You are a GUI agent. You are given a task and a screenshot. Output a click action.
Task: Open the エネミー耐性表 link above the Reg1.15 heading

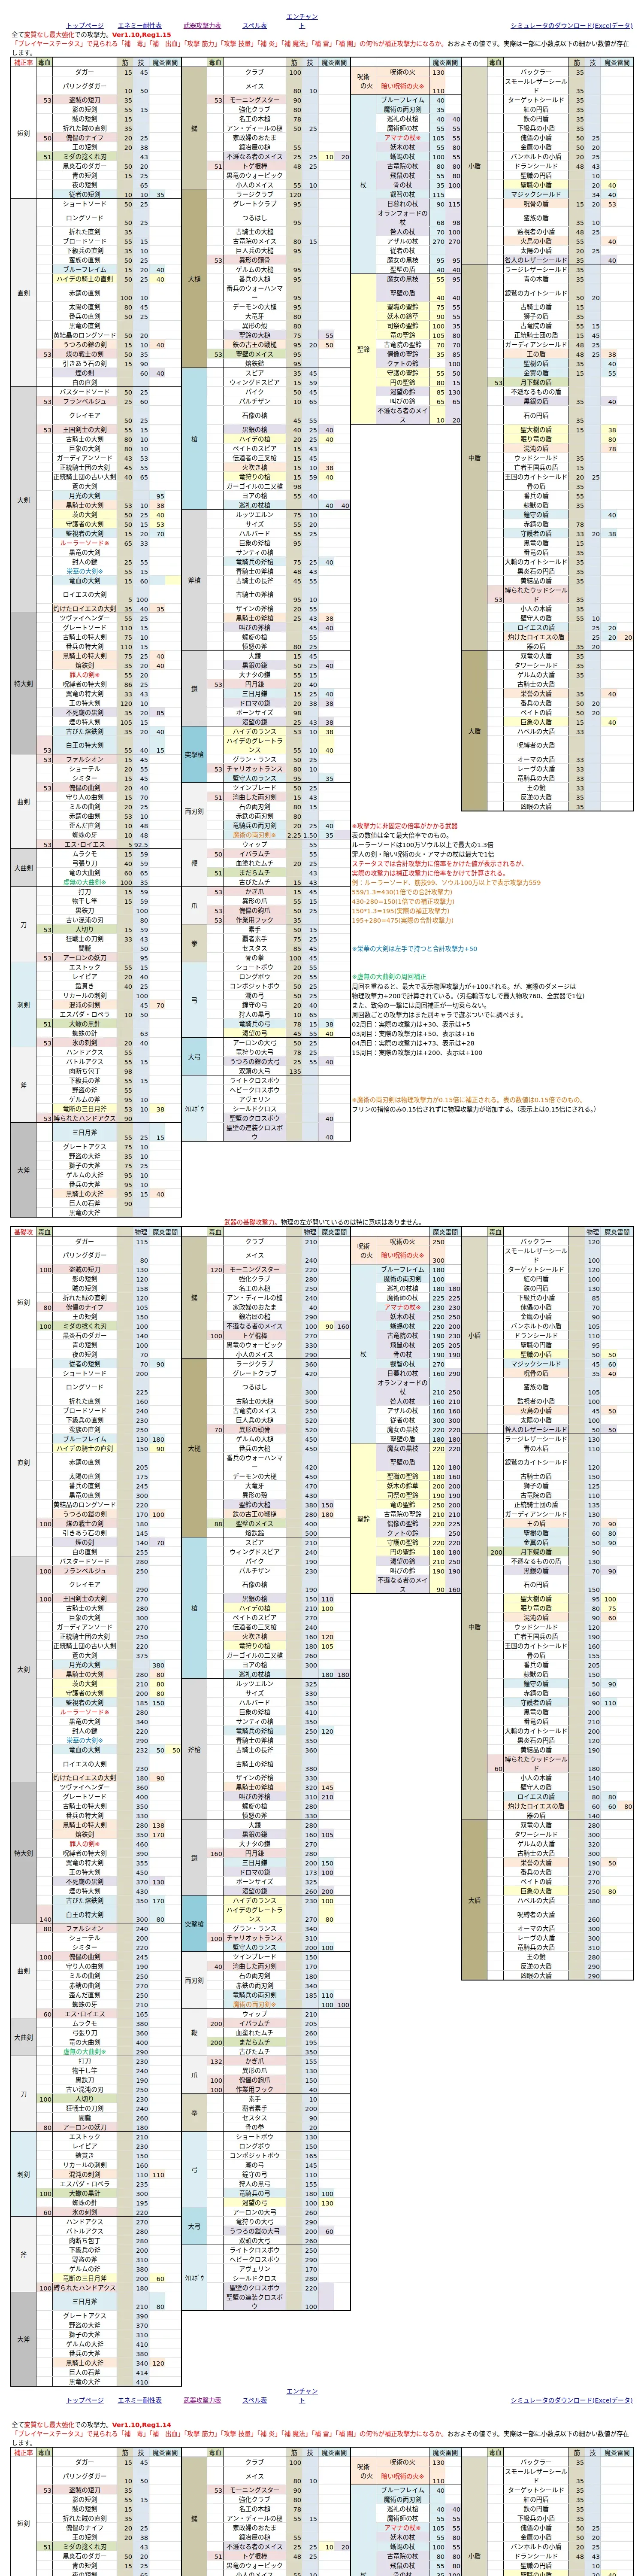point(139,25)
